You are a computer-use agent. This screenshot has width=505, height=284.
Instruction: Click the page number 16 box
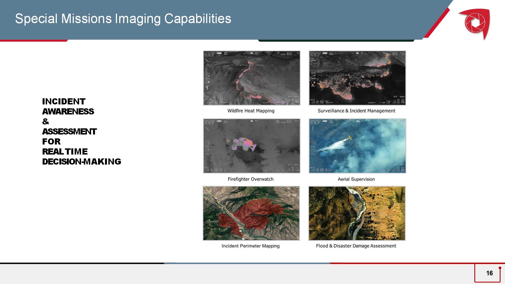(489, 273)
